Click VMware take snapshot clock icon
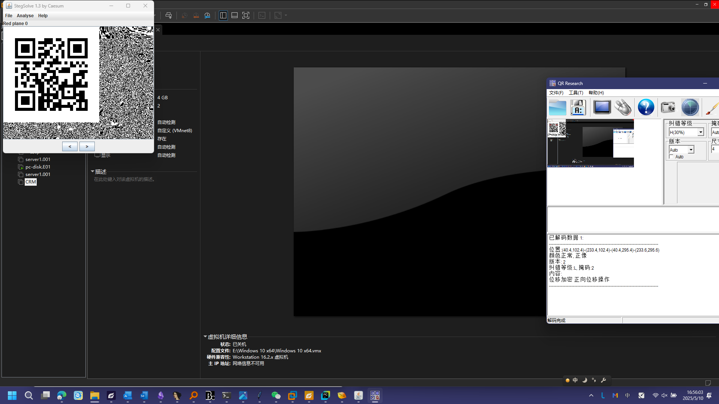Viewport: 719px width, 404px height. click(184, 15)
